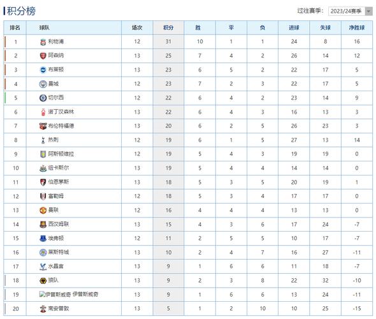
Task: Sort table by 净胜球 column header
Action: click(357, 28)
